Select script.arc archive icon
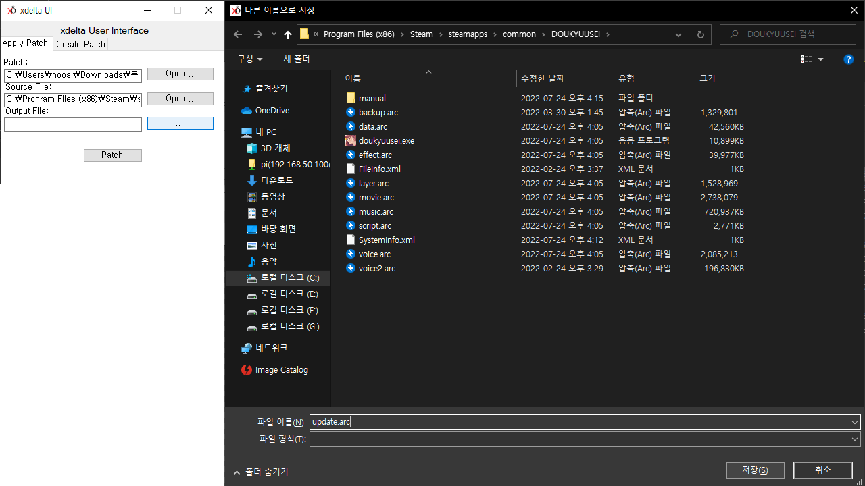Viewport: 865px width, 486px height. tap(351, 226)
